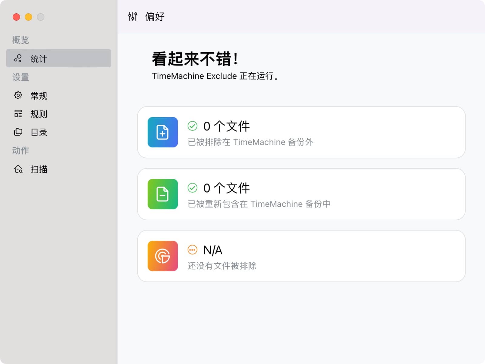Screen dimensions: 485x364
Task: Open the 常规 general settings item
Action: (x=59, y=96)
